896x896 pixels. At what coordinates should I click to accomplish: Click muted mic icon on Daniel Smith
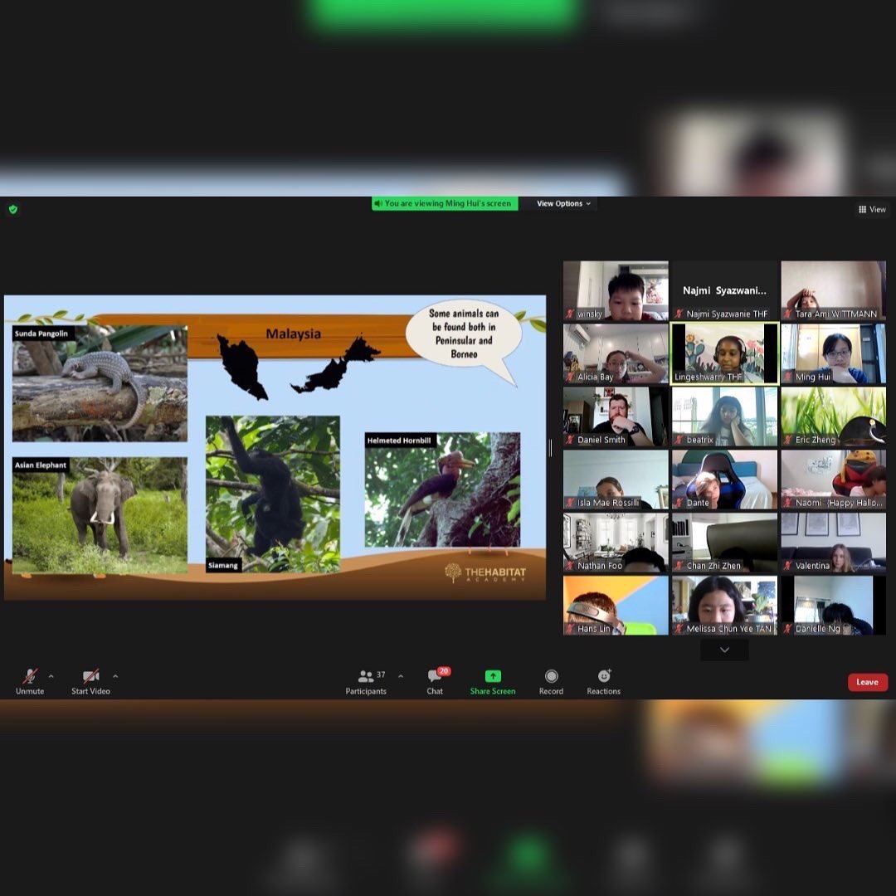[570, 440]
